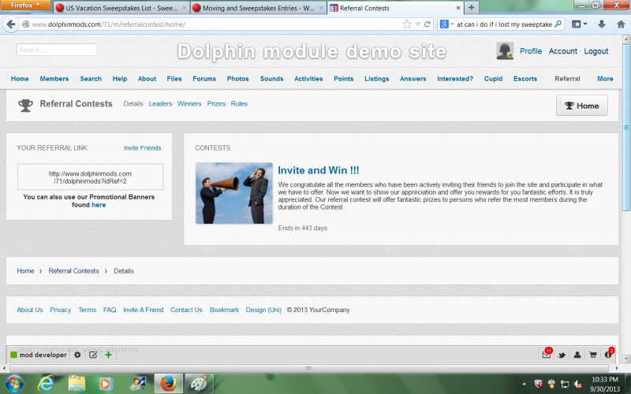Click the Logout link
631x394 pixels.
coord(596,51)
